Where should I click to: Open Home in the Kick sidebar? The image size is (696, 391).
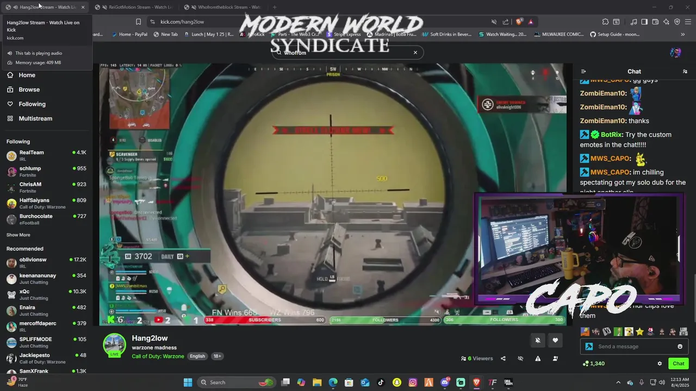tap(22, 75)
